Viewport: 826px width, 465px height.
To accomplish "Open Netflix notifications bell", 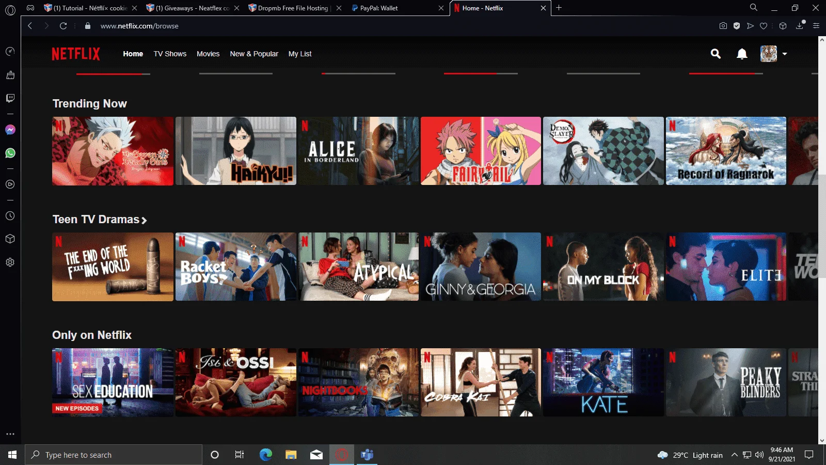I will click(742, 54).
